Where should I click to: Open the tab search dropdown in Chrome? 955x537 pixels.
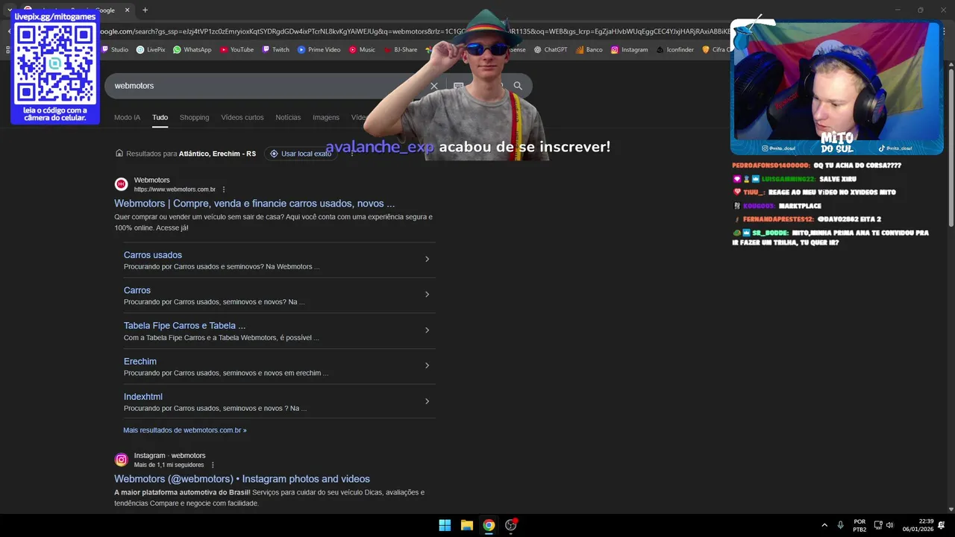point(10,10)
